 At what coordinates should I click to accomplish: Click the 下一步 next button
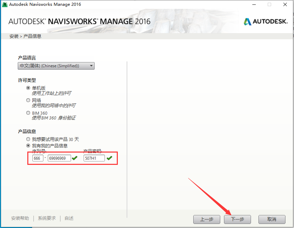click(237, 219)
